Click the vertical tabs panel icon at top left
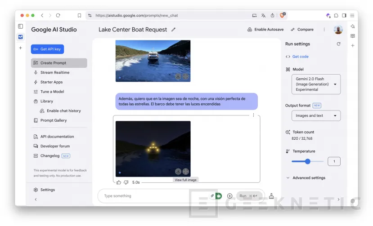This screenshot has width=373, height=226. (20, 27)
